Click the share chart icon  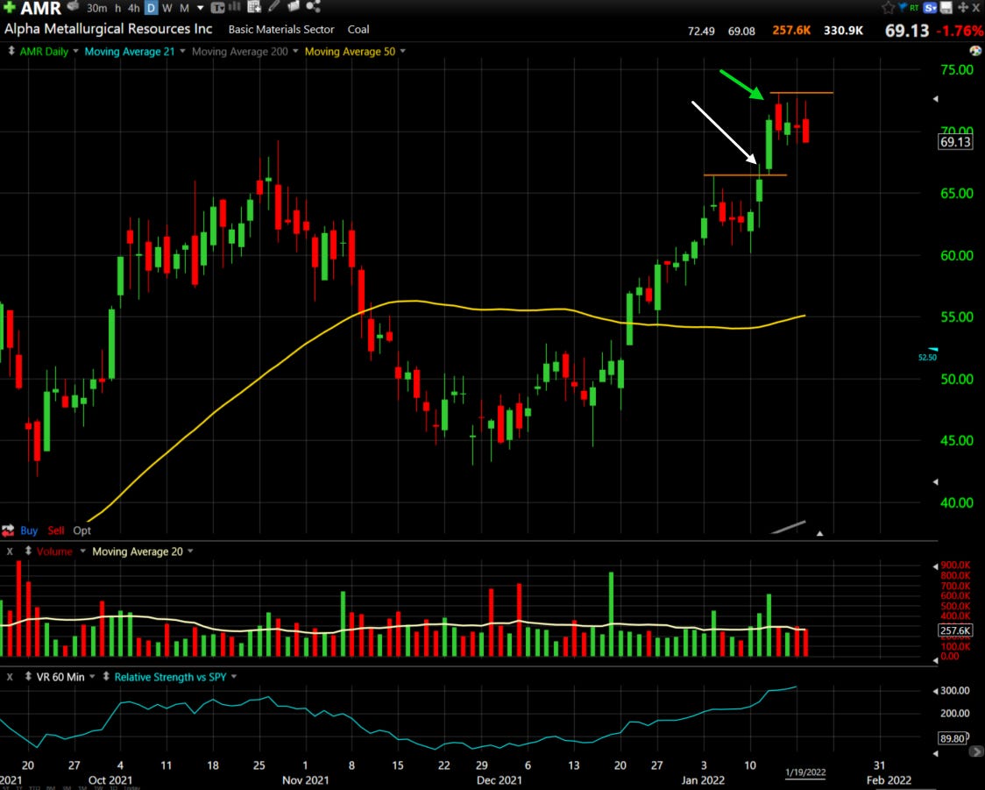[x=313, y=7]
